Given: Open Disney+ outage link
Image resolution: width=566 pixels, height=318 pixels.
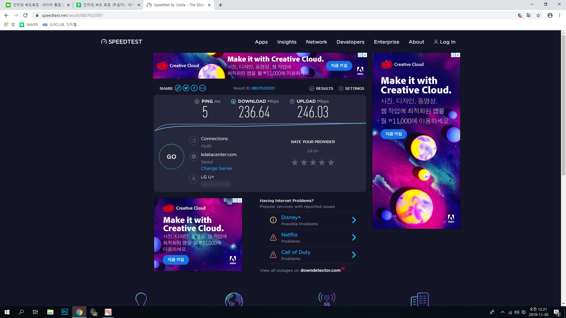Looking at the screenshot, I should 291,217.
